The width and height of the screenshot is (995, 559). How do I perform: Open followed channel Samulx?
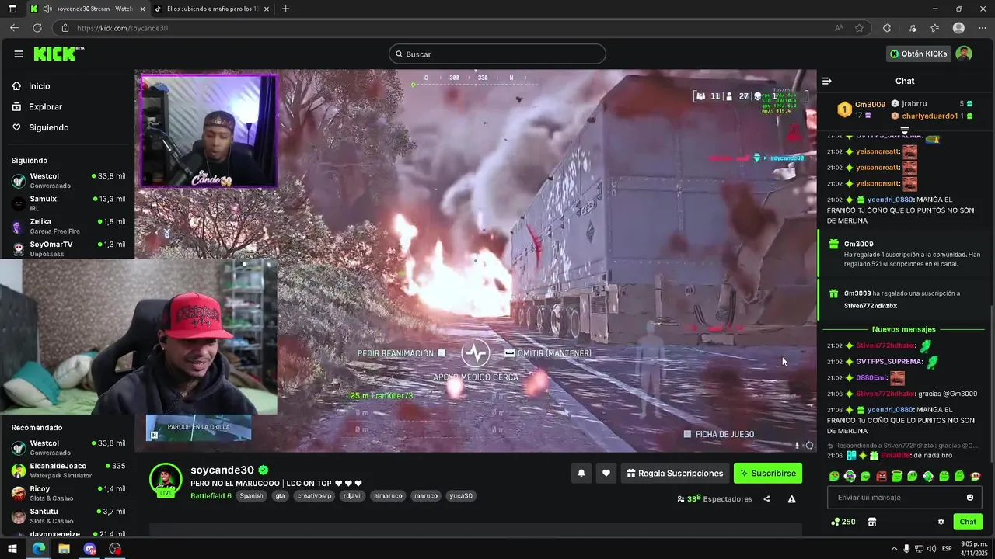pyautogui.click(x=68, y=203)
